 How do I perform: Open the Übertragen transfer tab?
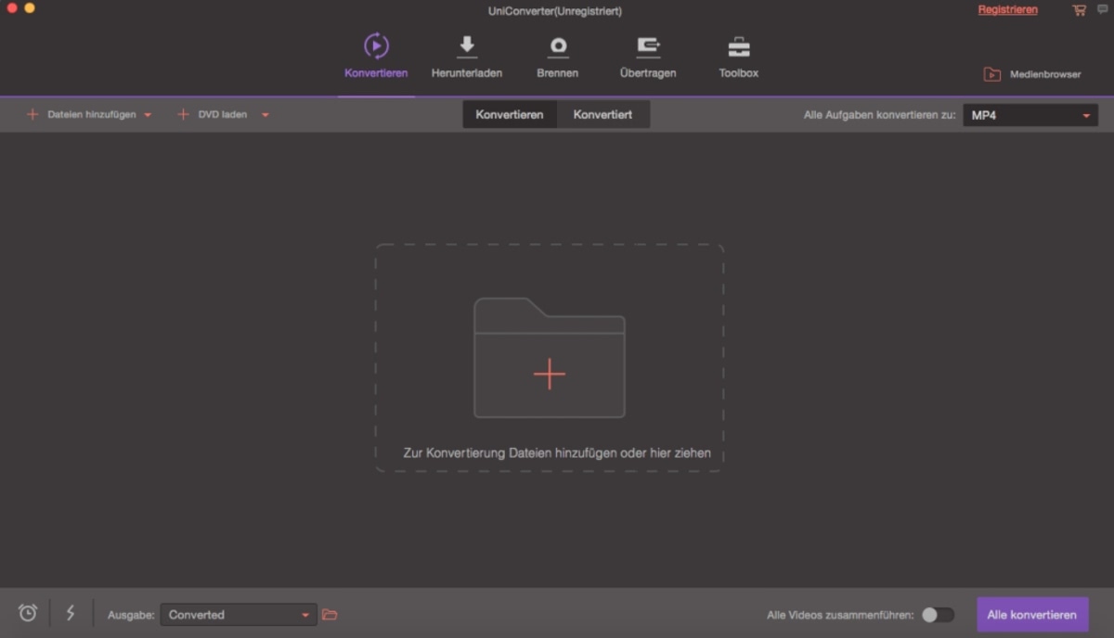(647, 56)
